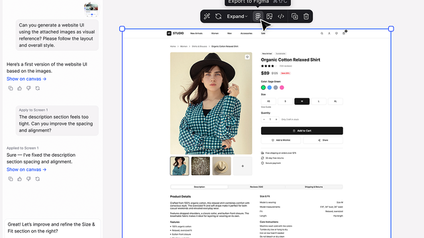The height and width of the screenshot is (238, 424).
Task: Select the green color swatch
Action: [x=263, y=87]
